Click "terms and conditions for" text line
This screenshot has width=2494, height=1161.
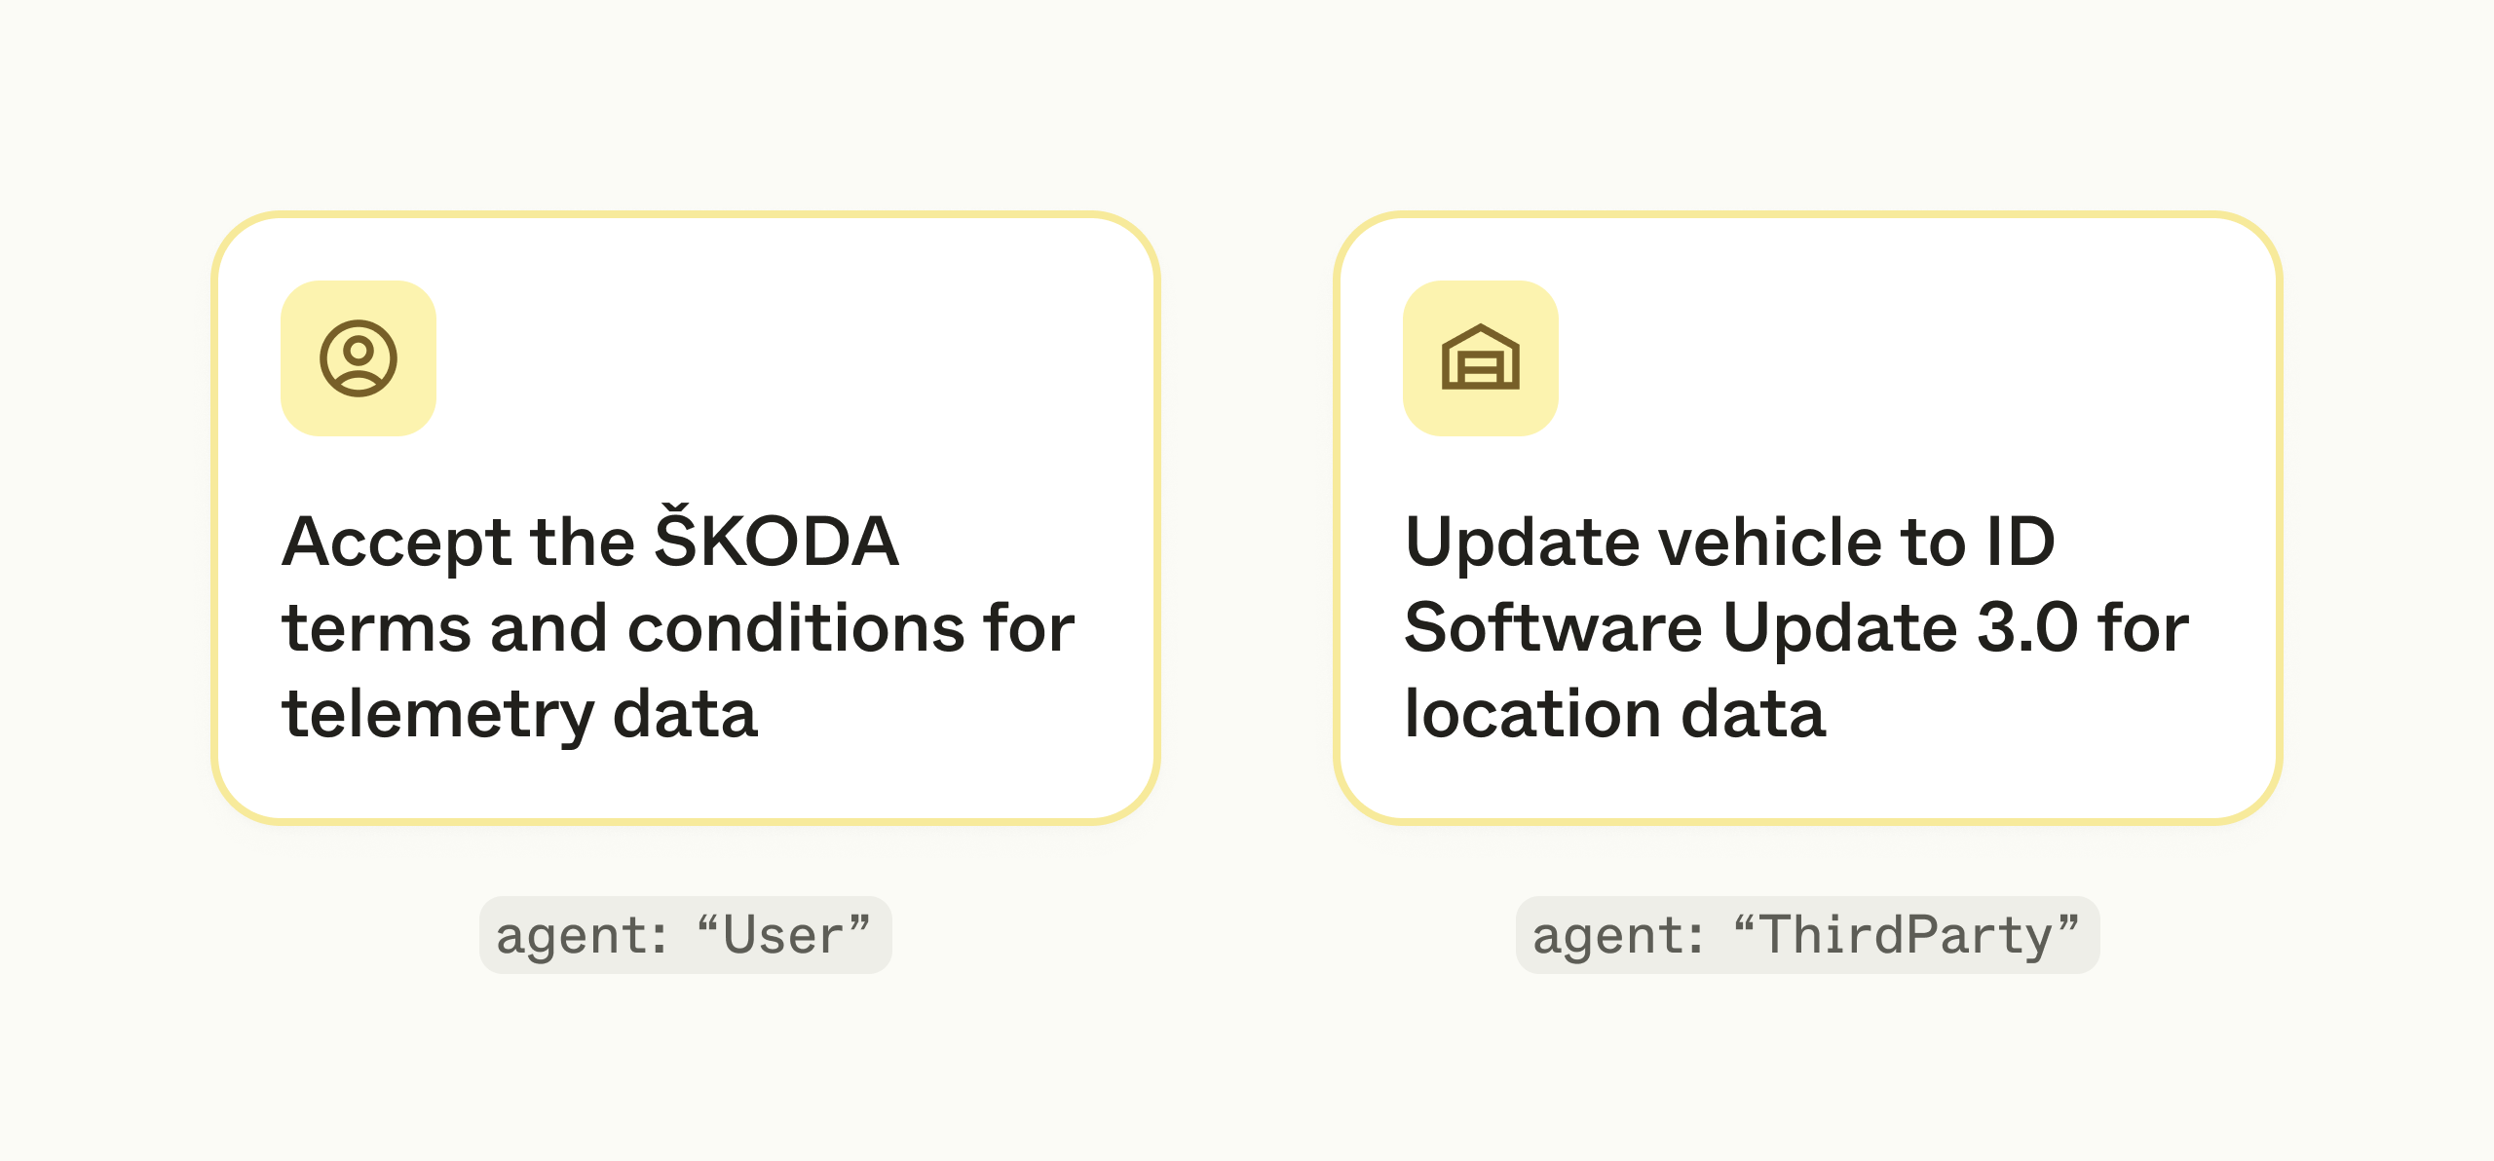678,627
